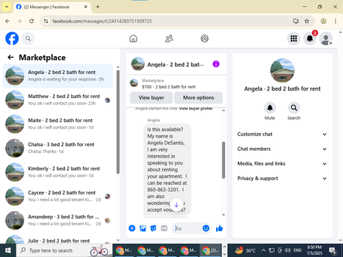Choose a GIF icon

click(x=164, y=228)
